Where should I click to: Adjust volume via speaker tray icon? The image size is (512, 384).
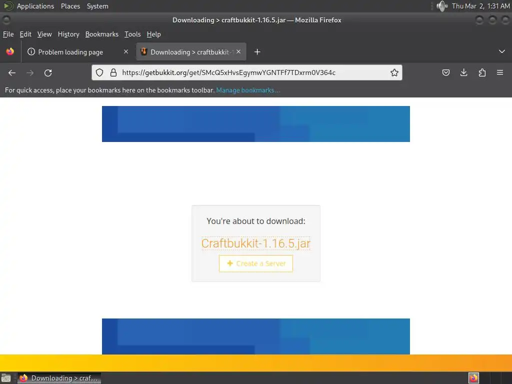[x=442, y=6]
